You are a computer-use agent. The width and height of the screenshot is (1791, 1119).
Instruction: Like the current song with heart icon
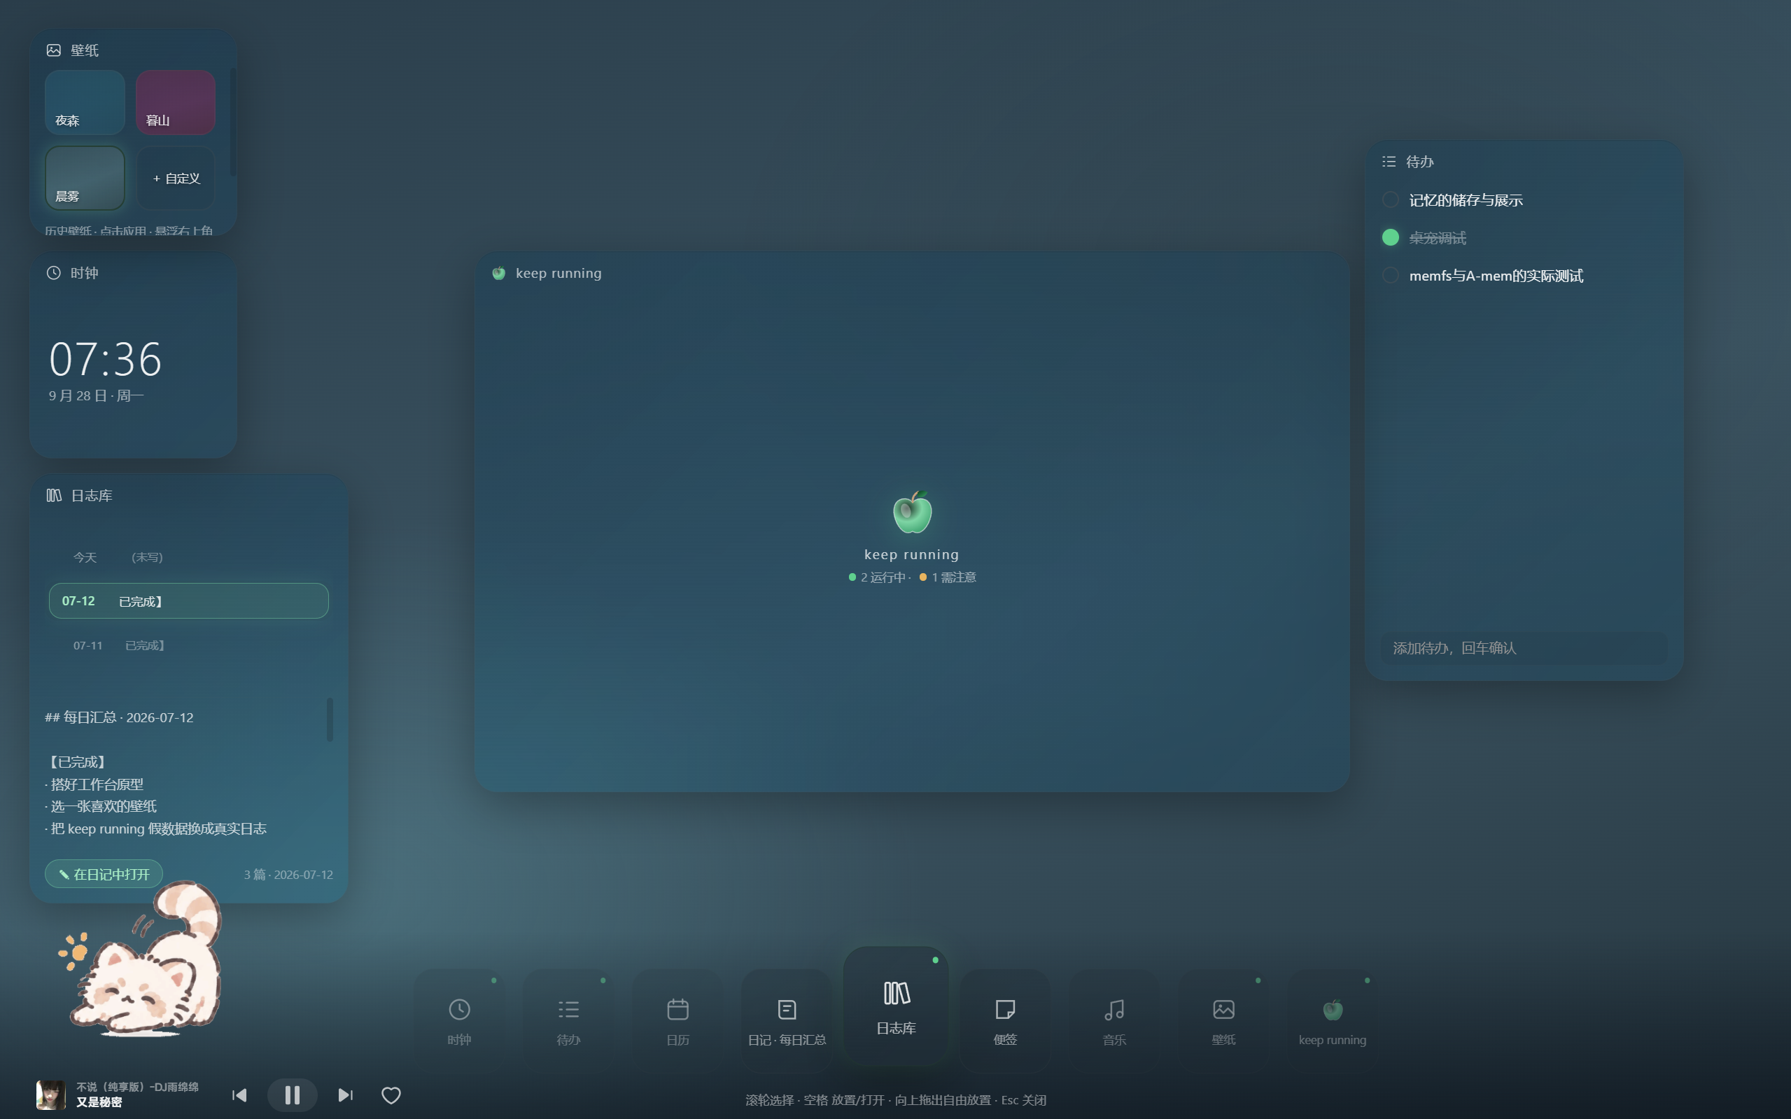pyautogui.click(x=391, y=1095)
